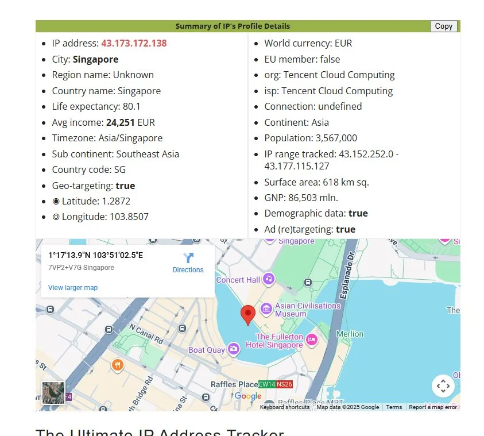This screenshot has width=484, height=436.
Task: Open the map Terms link
Action: click(x=394, y=407)
